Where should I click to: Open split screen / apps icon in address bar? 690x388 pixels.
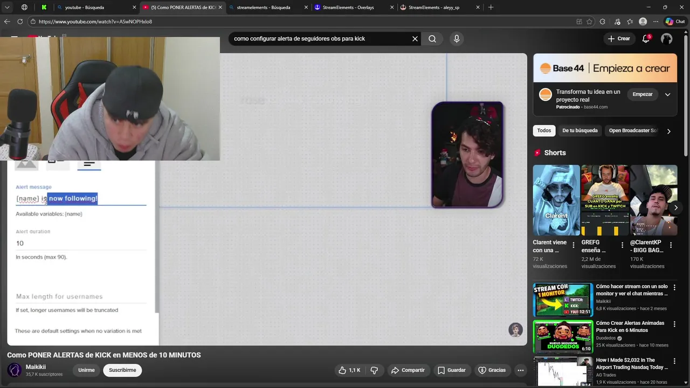pyautogui.click(x=579, y=22)
